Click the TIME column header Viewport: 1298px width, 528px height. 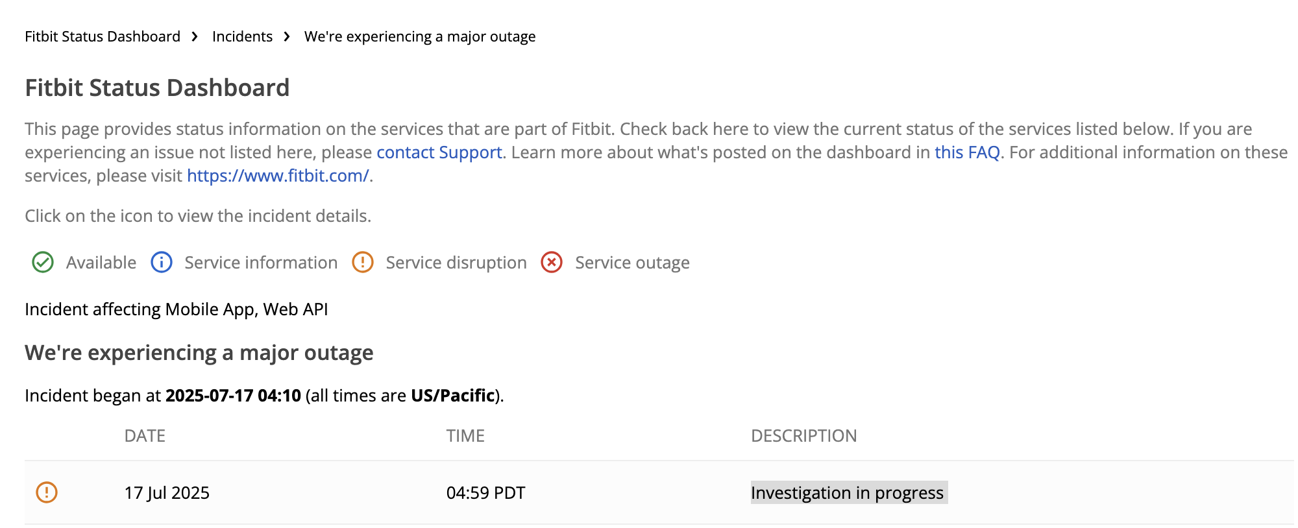pyautogui.click(x=465, y=436)
